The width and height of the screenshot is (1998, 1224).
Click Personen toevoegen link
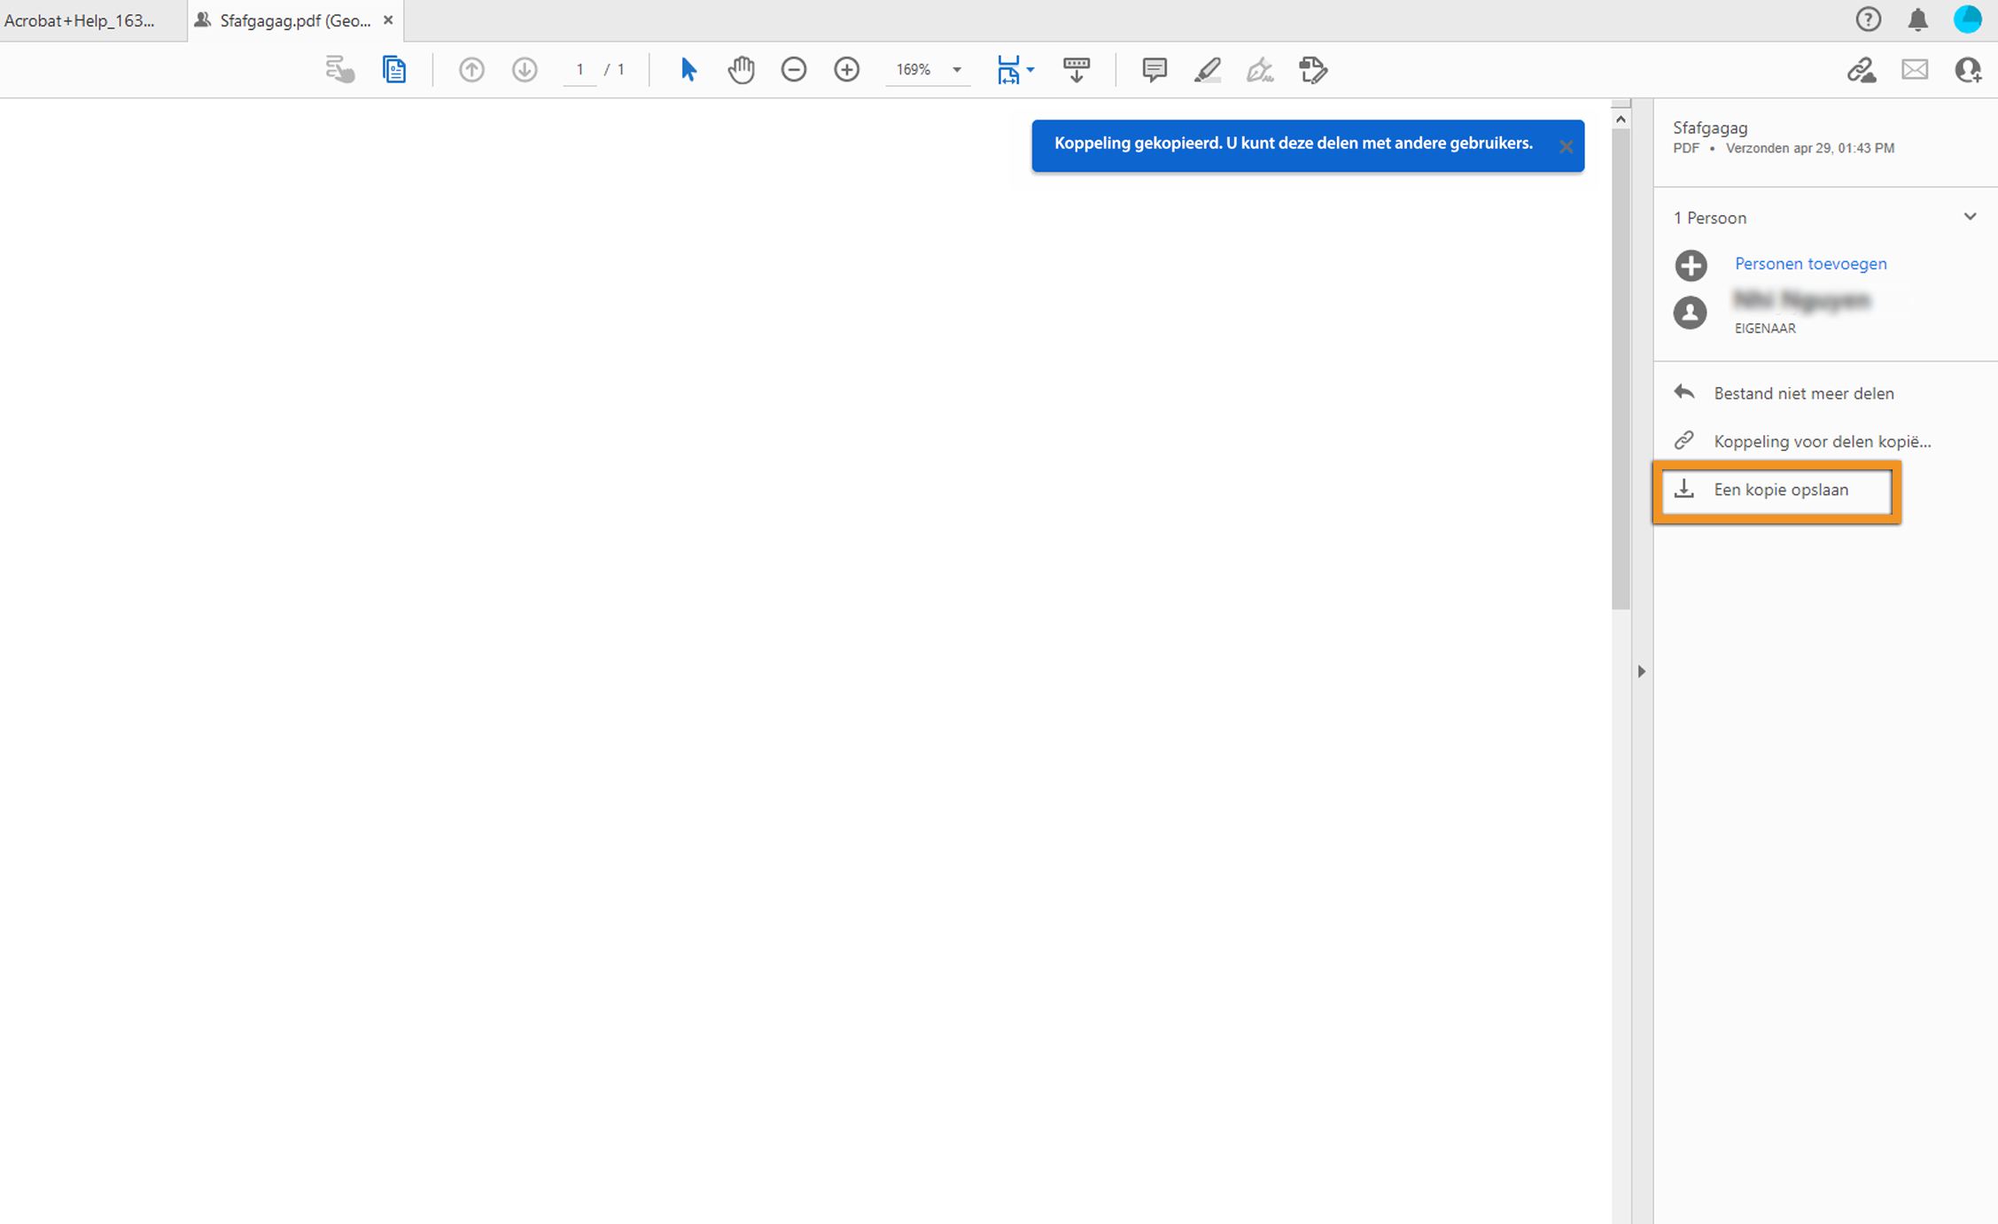click(x=1810, y=264)
